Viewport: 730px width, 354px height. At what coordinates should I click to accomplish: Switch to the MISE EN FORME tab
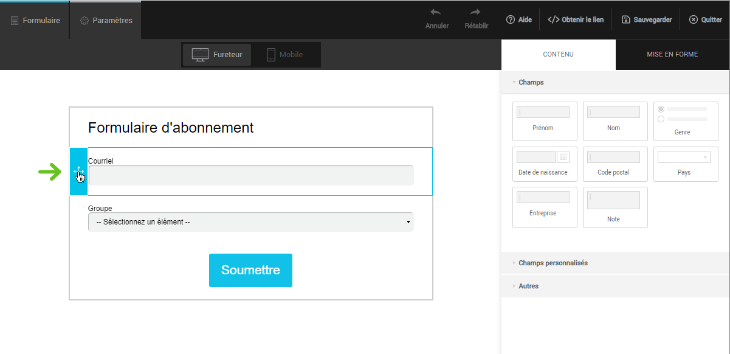pyautogui.click(x=672, y=54)
